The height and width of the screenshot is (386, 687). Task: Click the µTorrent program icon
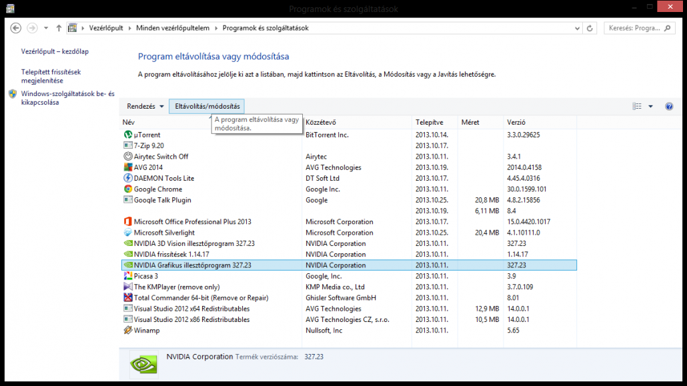pyautogui.click(x=128, y=135)
